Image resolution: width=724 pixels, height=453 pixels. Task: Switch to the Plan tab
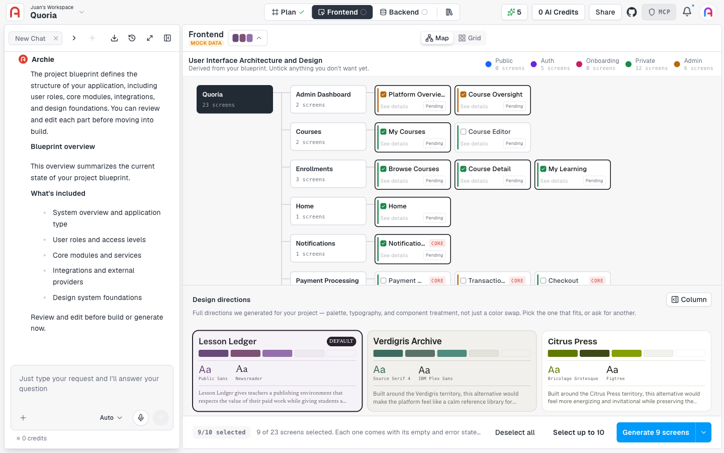288,12
